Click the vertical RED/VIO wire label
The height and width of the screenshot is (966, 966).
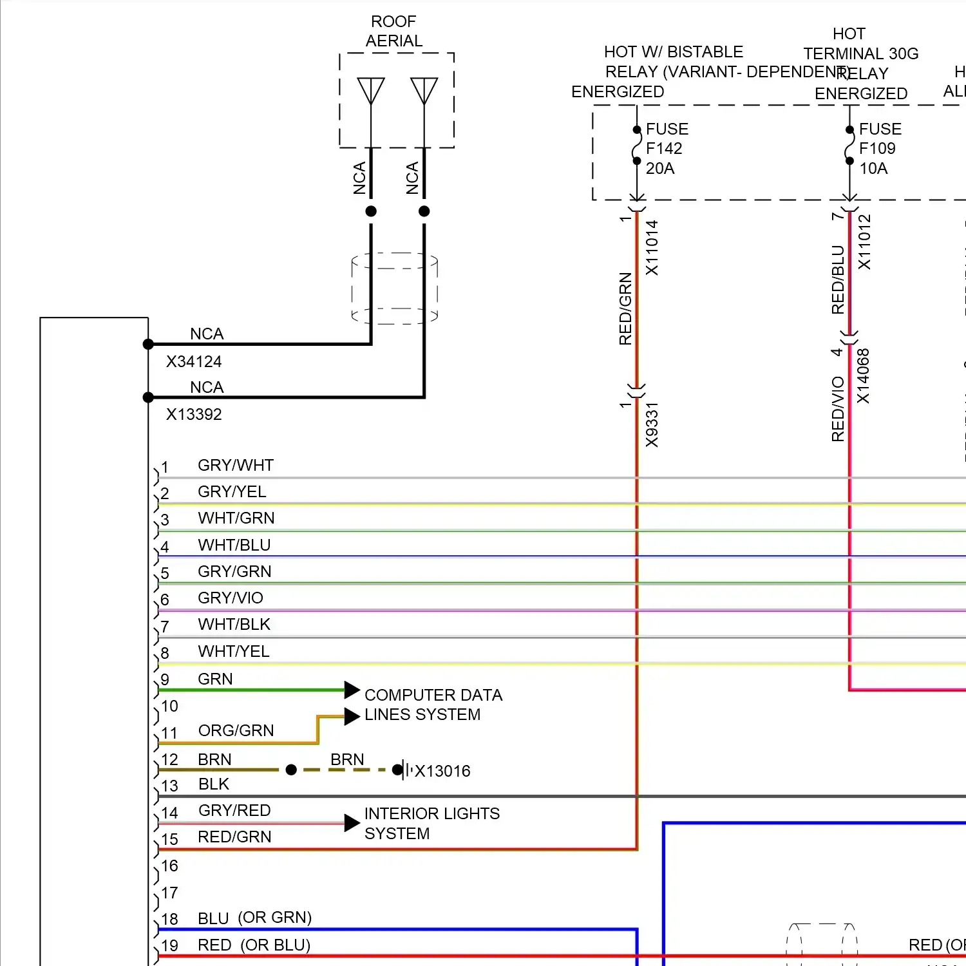click(x=838, y=409)
